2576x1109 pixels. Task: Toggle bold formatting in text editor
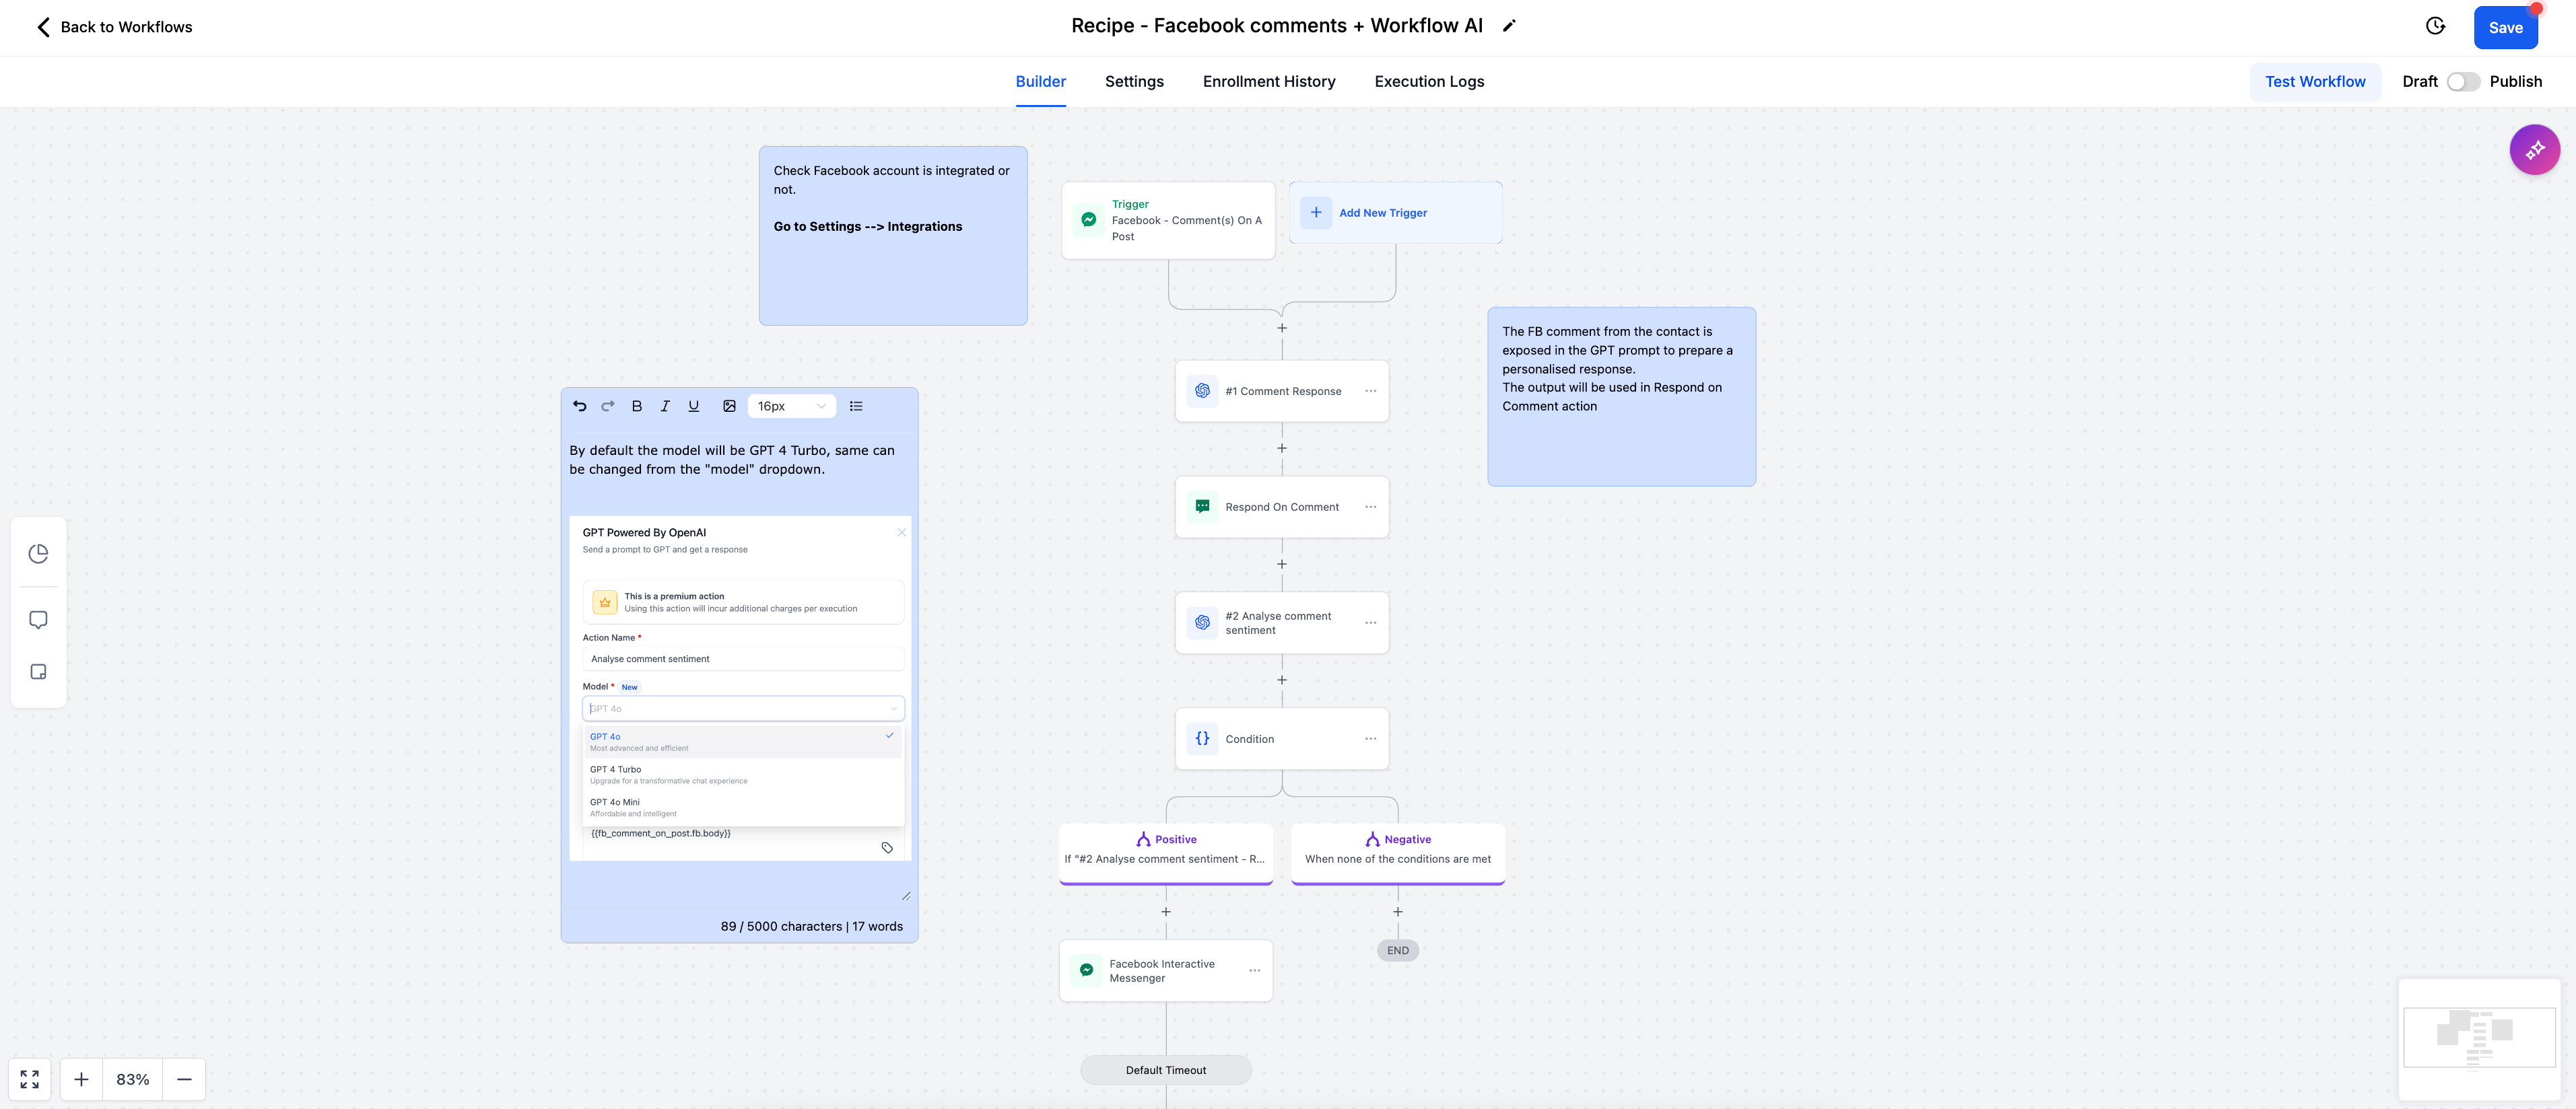[x=638, y=406]
